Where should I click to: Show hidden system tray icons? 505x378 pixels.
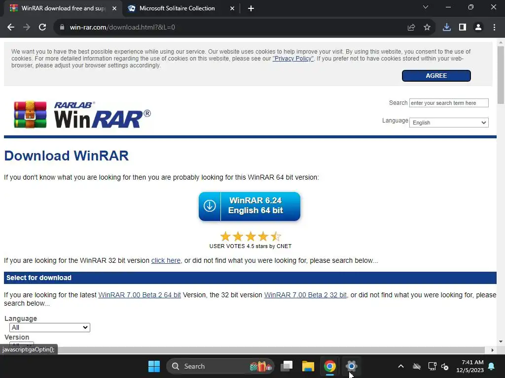coord(401,366)
